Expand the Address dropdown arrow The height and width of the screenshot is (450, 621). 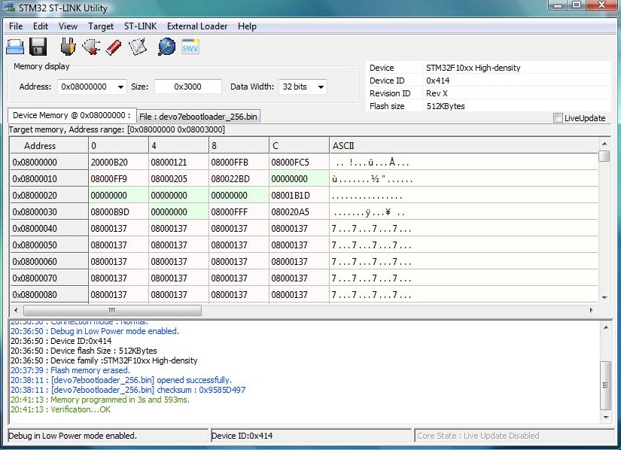(120, 87)
